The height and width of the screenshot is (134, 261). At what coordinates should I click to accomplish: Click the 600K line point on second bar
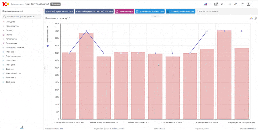(87, 31)
